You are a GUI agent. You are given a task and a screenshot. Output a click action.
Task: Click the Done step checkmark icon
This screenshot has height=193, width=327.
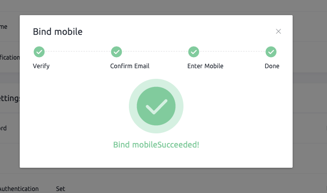click(271, 52)
